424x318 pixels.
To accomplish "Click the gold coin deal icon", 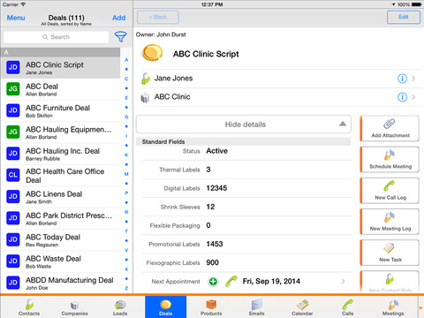I will coord(152,53).
